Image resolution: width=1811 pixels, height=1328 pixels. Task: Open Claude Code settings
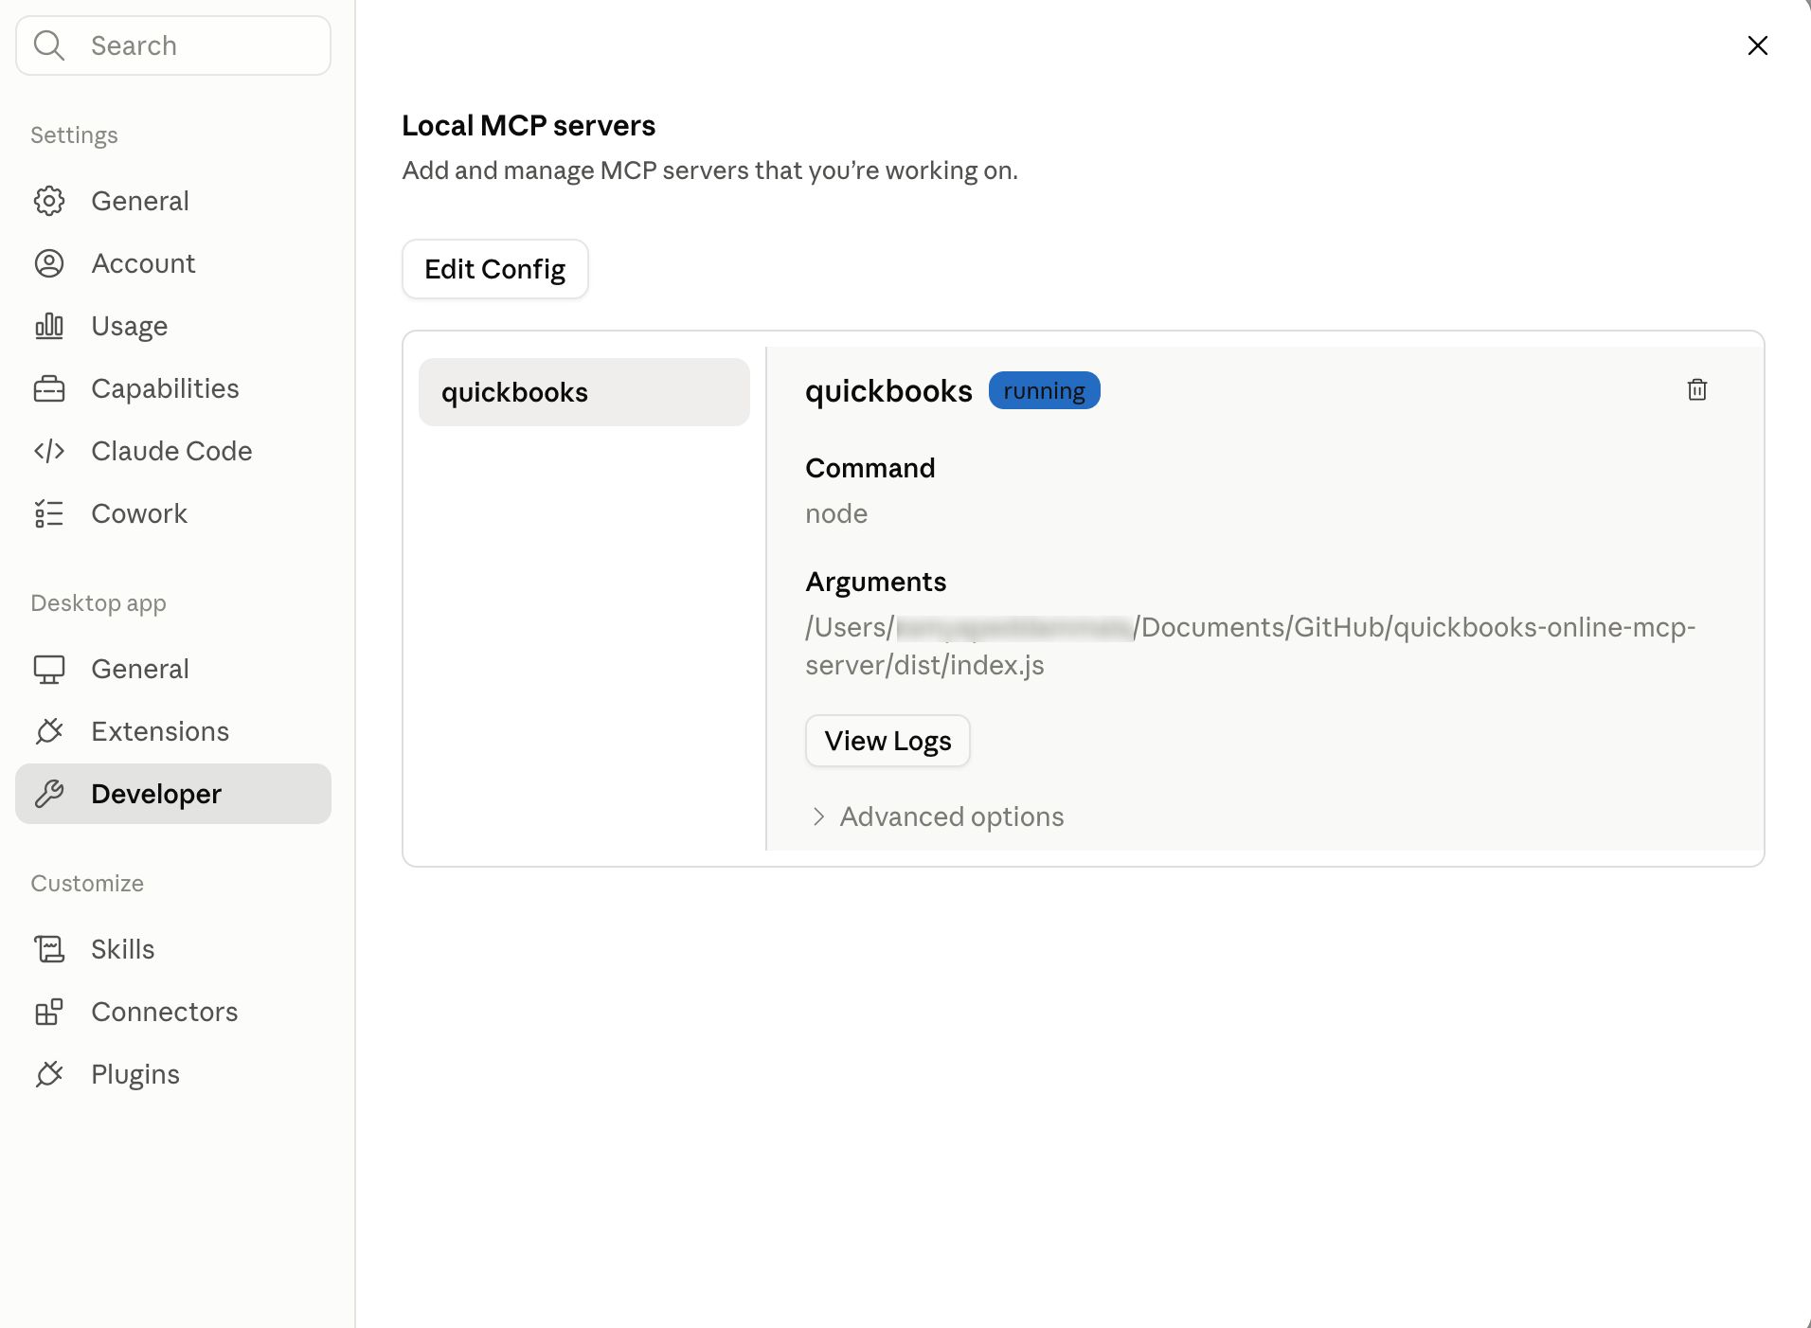click(173, 451)
